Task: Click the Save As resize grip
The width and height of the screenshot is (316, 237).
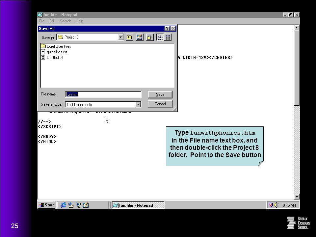Action: [x=175, y=109]
